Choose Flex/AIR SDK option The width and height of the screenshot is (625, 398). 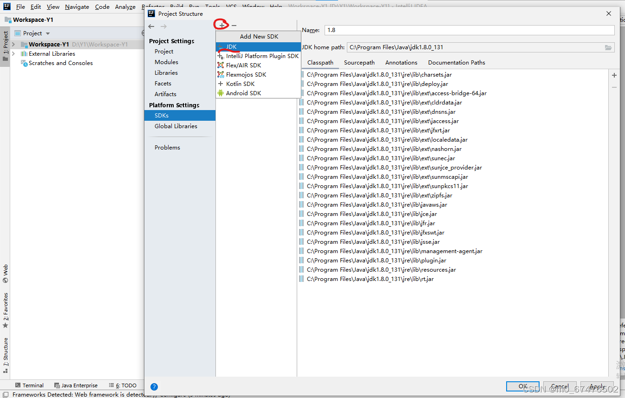258,65
